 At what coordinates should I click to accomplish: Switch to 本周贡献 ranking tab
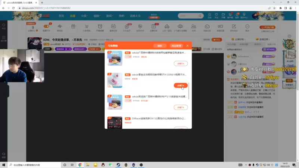pyautogui.click(x=244, y=44)
